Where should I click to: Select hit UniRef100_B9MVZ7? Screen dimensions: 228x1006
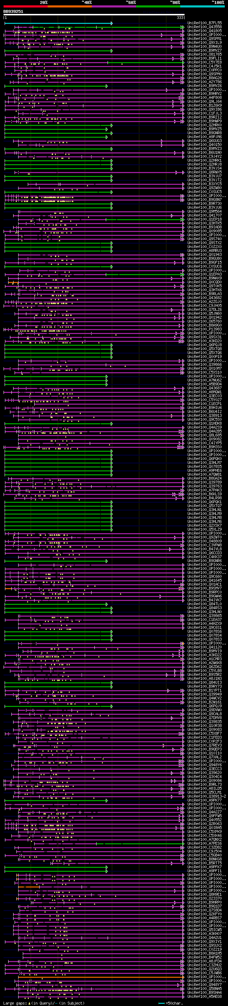pyautogui.click(x=204, y=50)
